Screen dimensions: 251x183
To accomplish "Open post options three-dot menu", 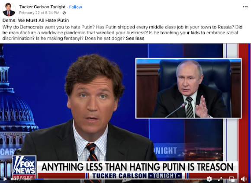I will [x=245, y=7].
